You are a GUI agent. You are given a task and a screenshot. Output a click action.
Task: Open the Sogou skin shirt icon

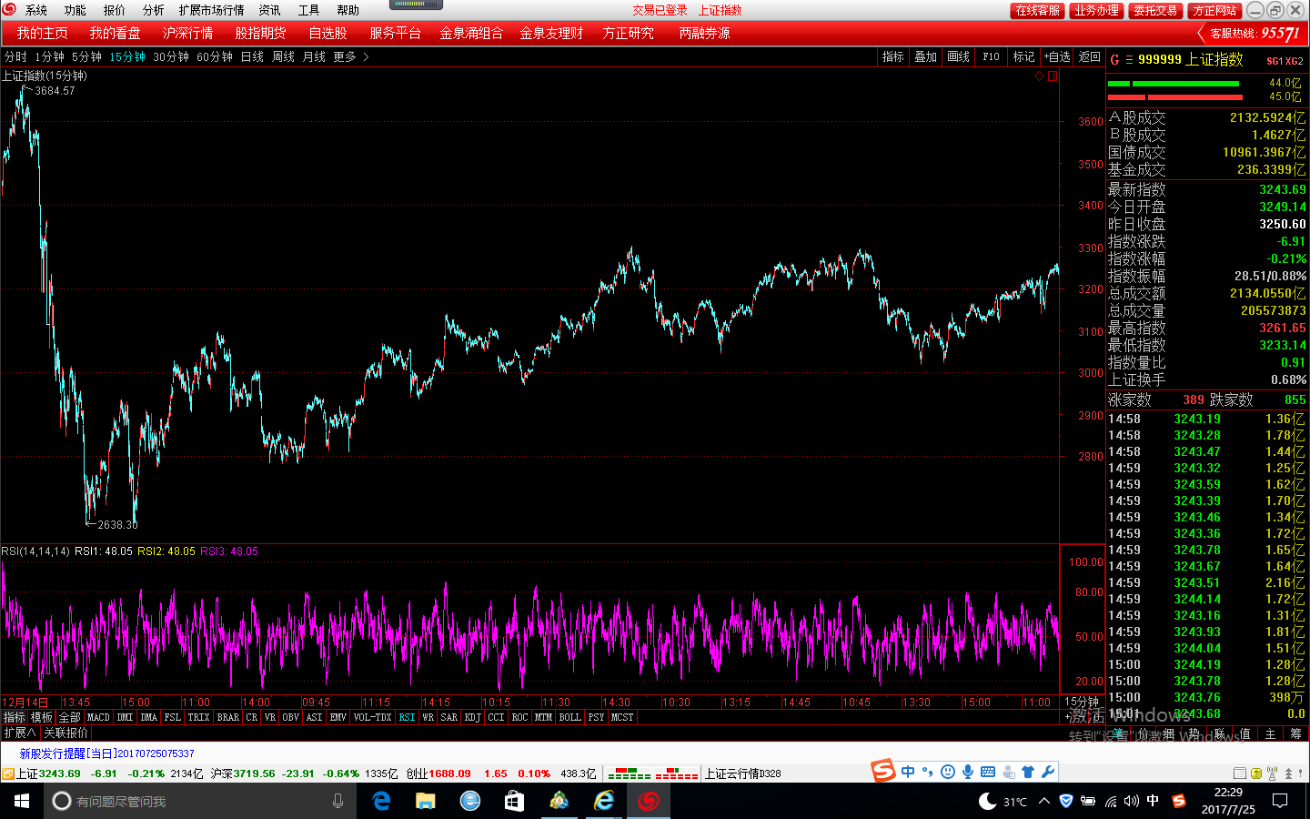[x=1028, y=772]
